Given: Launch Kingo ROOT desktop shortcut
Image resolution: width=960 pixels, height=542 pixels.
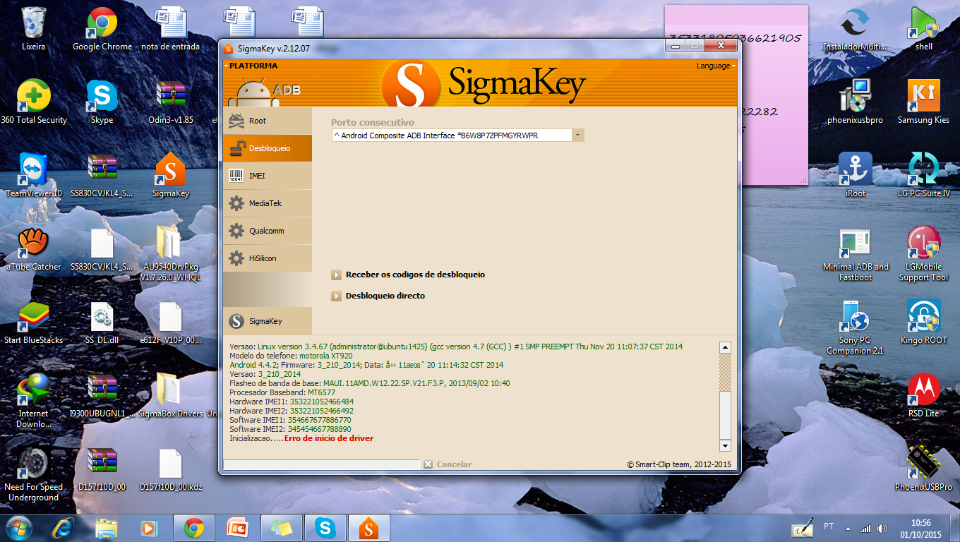Looking at the screenshot, I should click(x=923, y=321).
